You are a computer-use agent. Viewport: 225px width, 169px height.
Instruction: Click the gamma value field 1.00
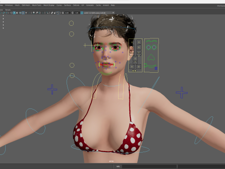(76, 13)
